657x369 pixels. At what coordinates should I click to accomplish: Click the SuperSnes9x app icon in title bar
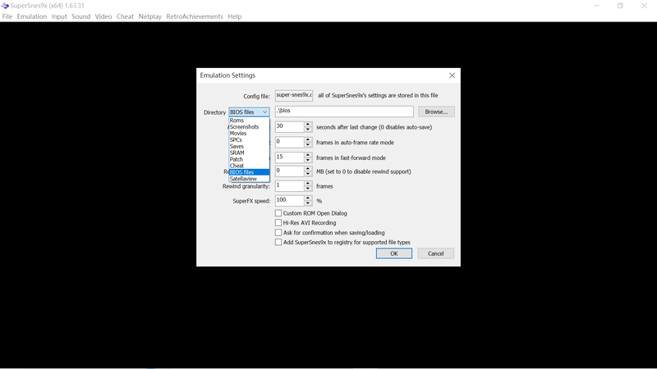point(5,6)
